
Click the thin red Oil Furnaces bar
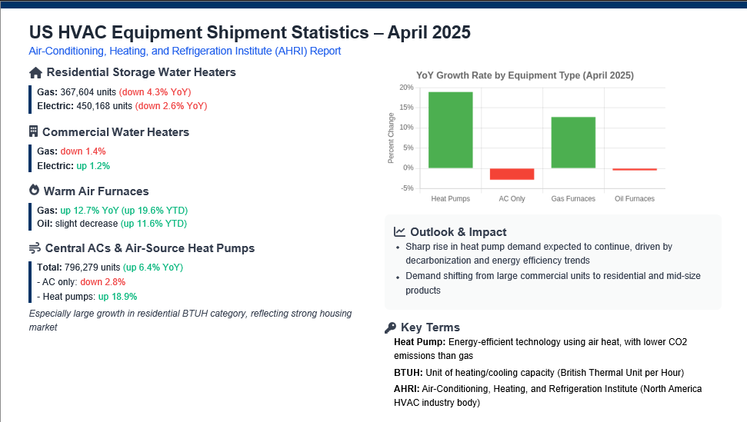pos(635,169)
